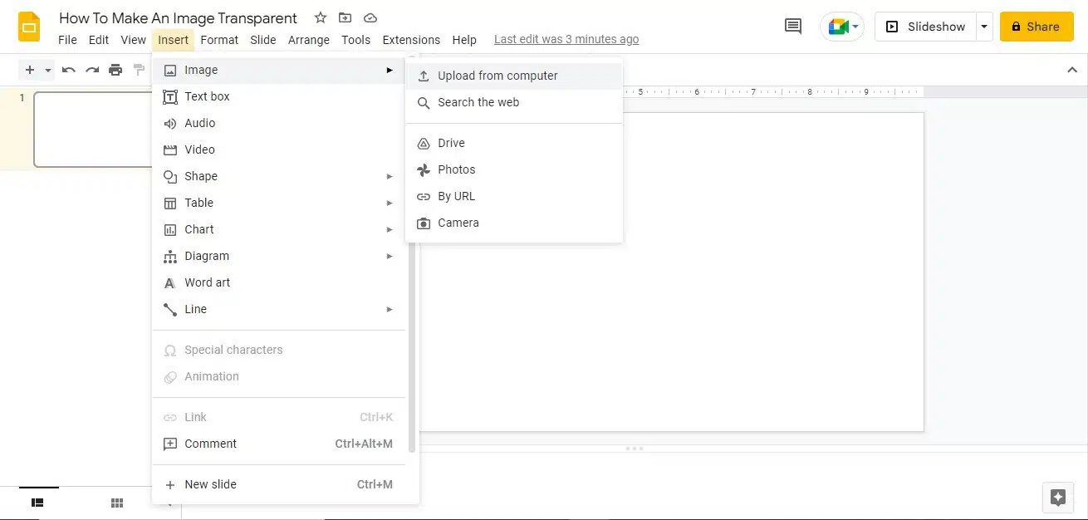Collapse the menus with the chevron

(1071, 70)
